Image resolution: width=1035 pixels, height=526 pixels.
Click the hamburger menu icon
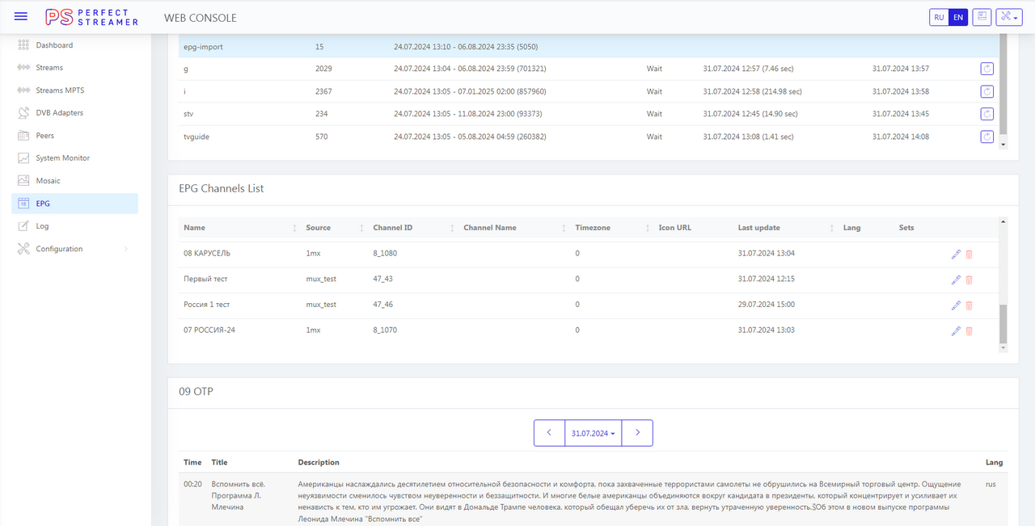(21, 17)
